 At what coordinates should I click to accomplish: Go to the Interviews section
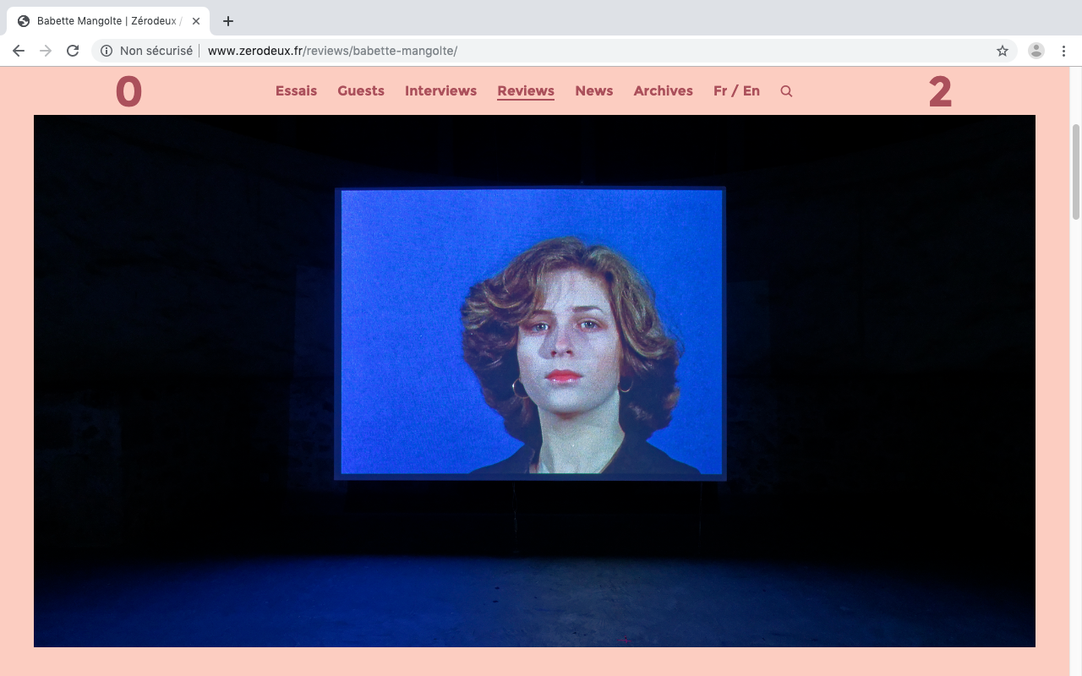pos(440,91)
